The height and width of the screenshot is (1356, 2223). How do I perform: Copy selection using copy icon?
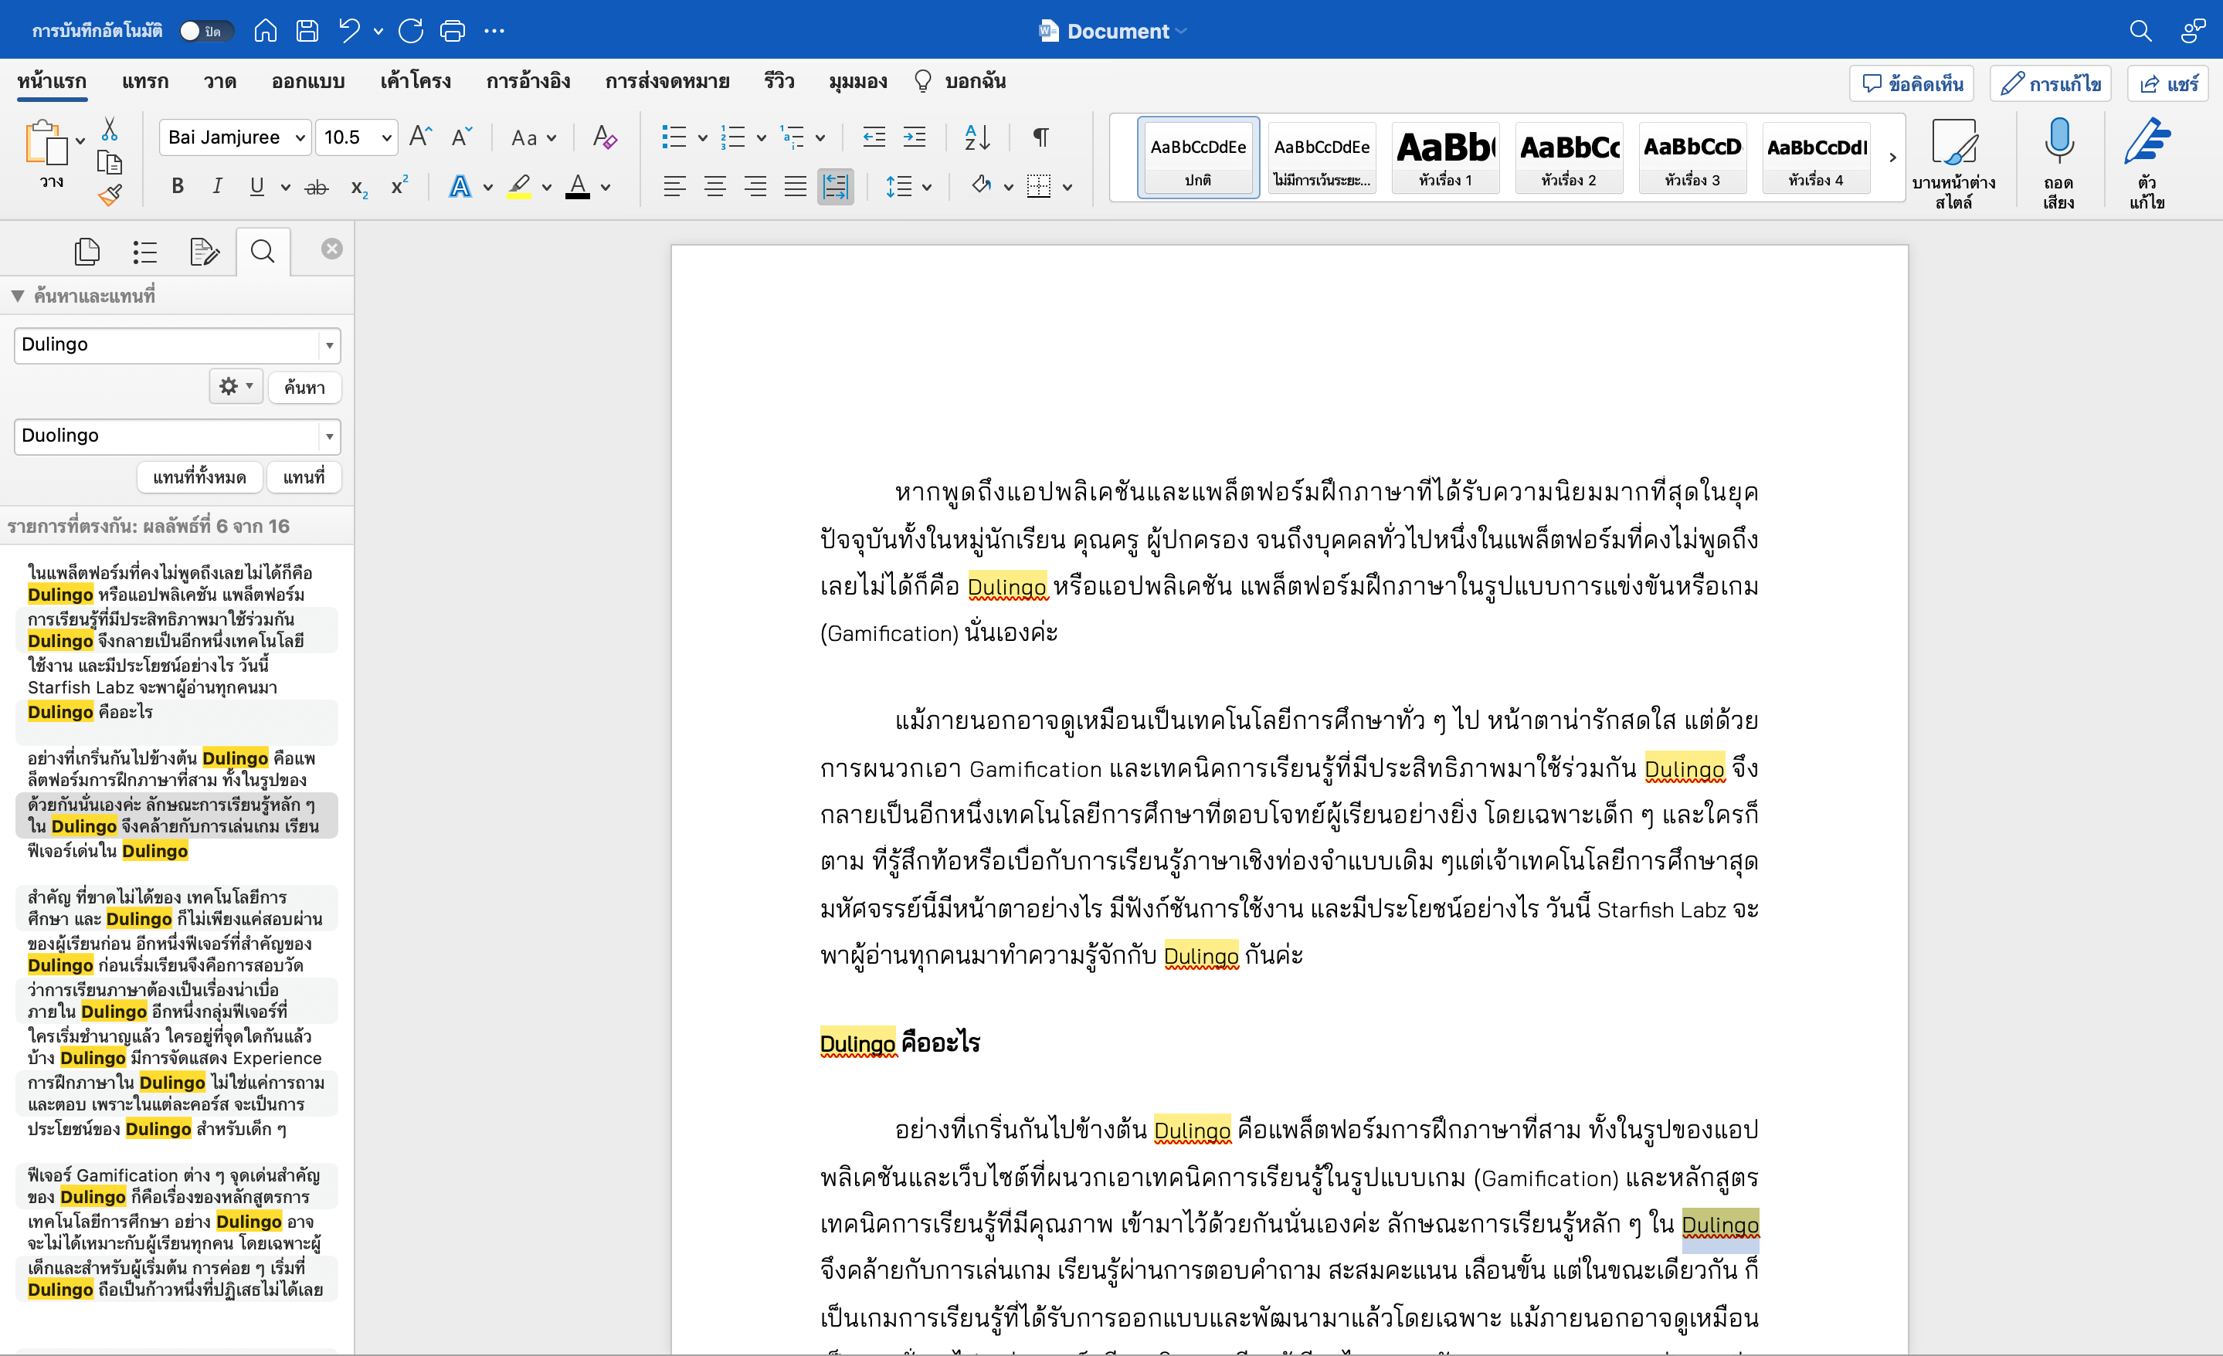109,162
